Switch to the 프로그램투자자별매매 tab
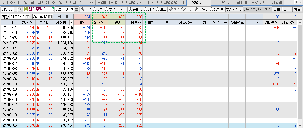 (230, 3)
